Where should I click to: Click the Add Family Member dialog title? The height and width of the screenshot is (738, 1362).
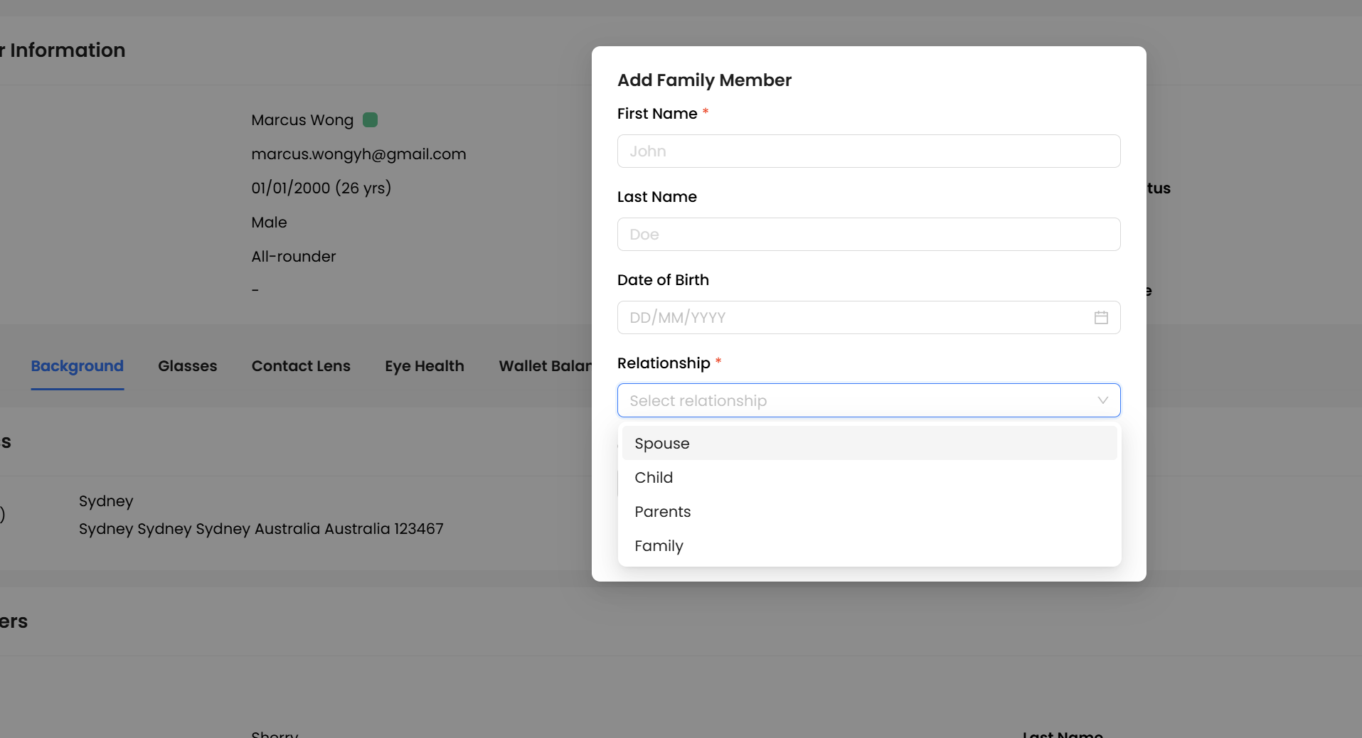pos(704,80)
